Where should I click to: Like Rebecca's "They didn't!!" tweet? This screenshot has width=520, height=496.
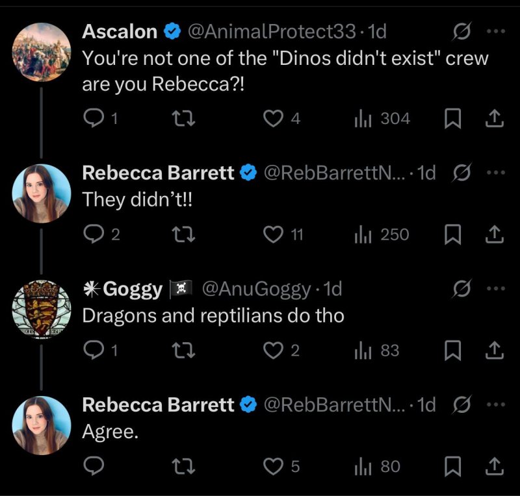pyautogui.click(x=273, y=234)
